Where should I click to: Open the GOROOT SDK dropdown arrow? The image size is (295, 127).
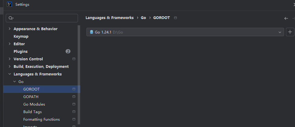(280, 32)
